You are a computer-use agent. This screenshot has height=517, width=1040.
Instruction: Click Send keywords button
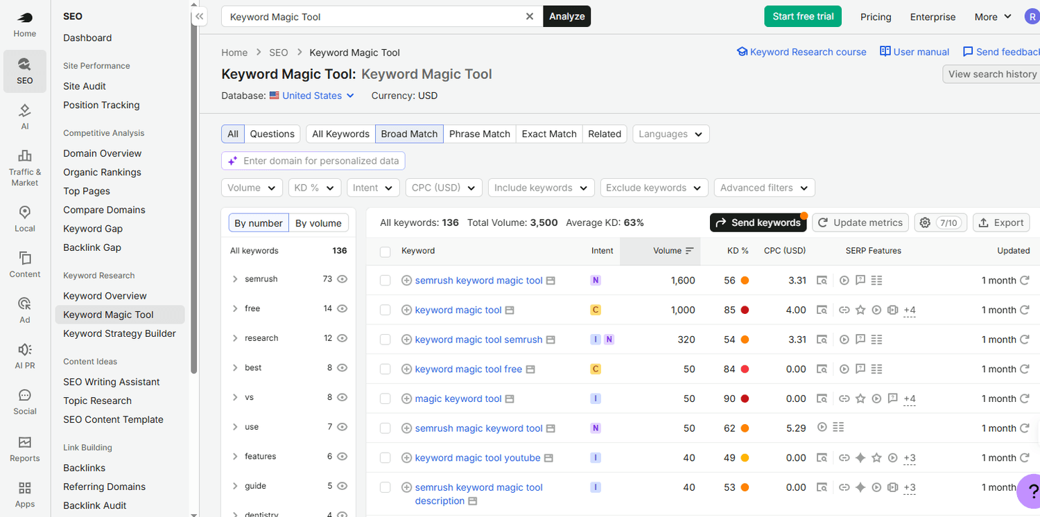[x=758, y=222]
